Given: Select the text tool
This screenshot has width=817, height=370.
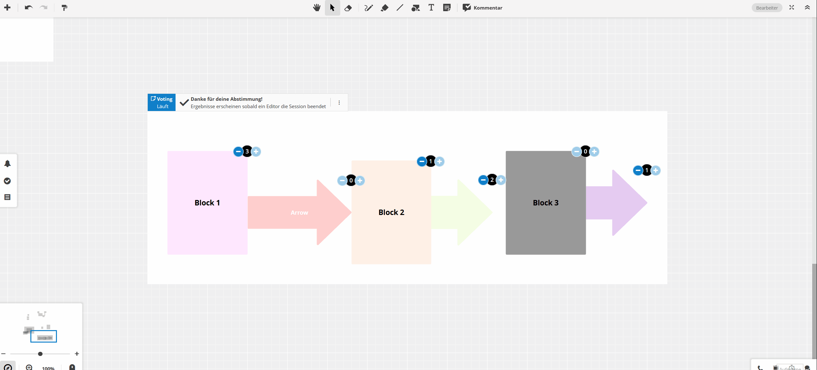Looking at the screenshot, I should tap(431, 7).
